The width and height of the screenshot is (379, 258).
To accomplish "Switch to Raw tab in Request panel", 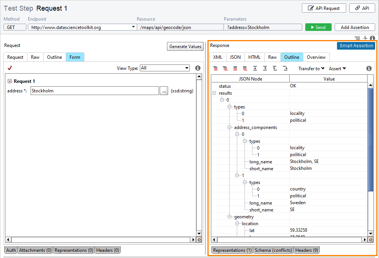I will [x=35, y=57].
